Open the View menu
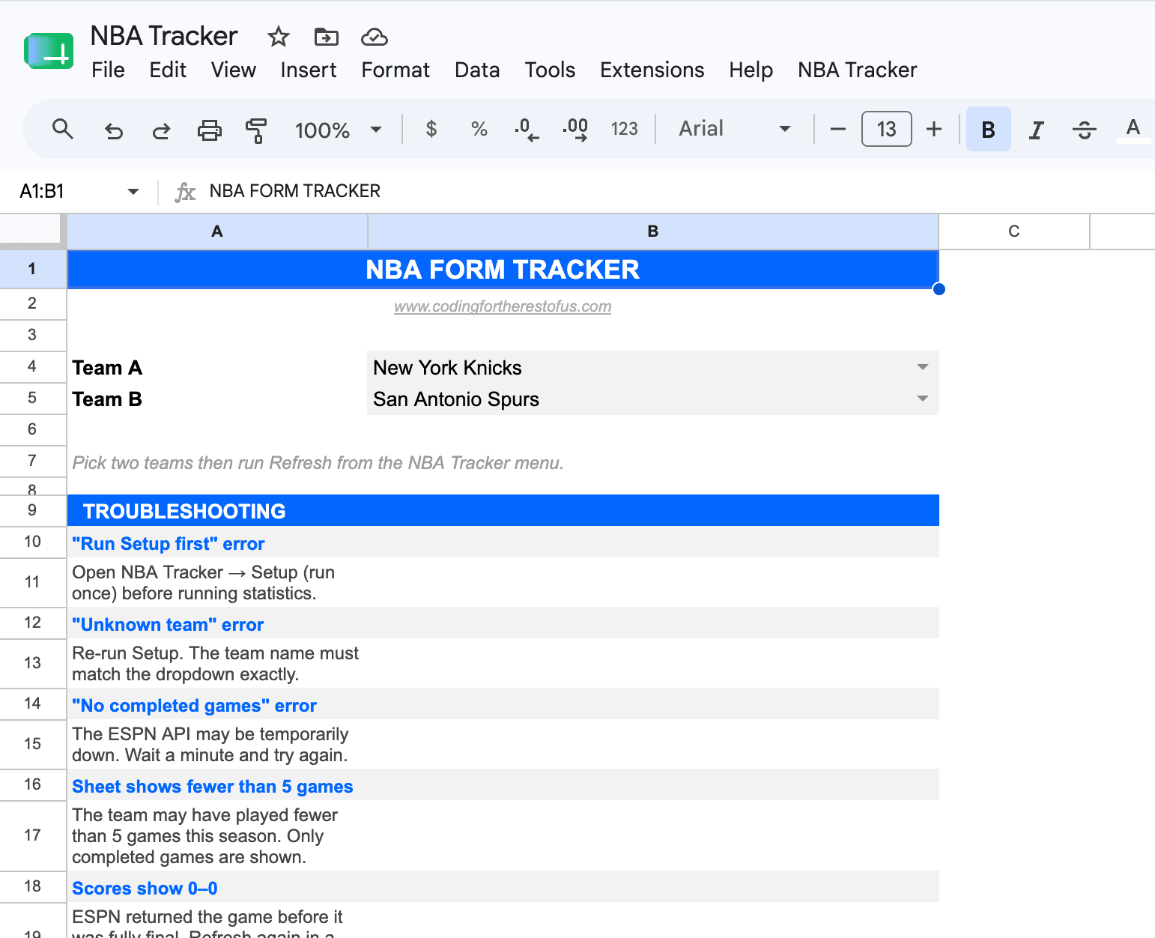Screen dimensions: 1155x938 pos(234,70)
